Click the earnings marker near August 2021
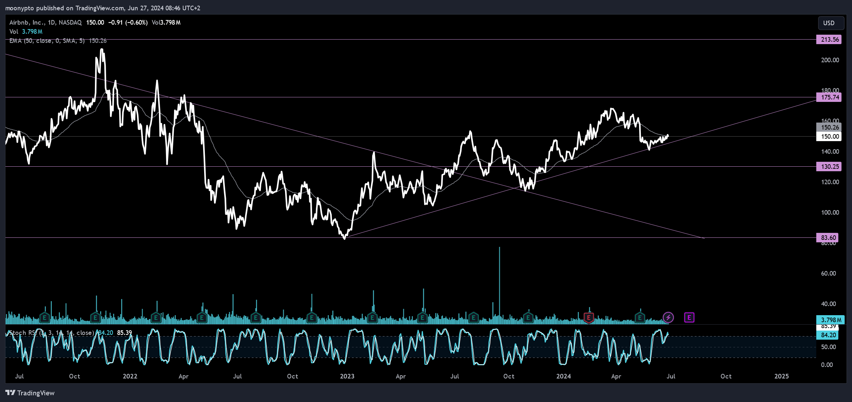Image resolution: width=852 pixels, height=402 pixels. 44,318
